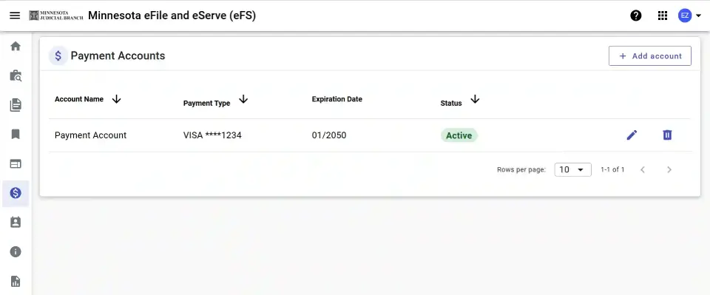Click the Account Name column header
This screenshot has height=295, width=710.
79,99
